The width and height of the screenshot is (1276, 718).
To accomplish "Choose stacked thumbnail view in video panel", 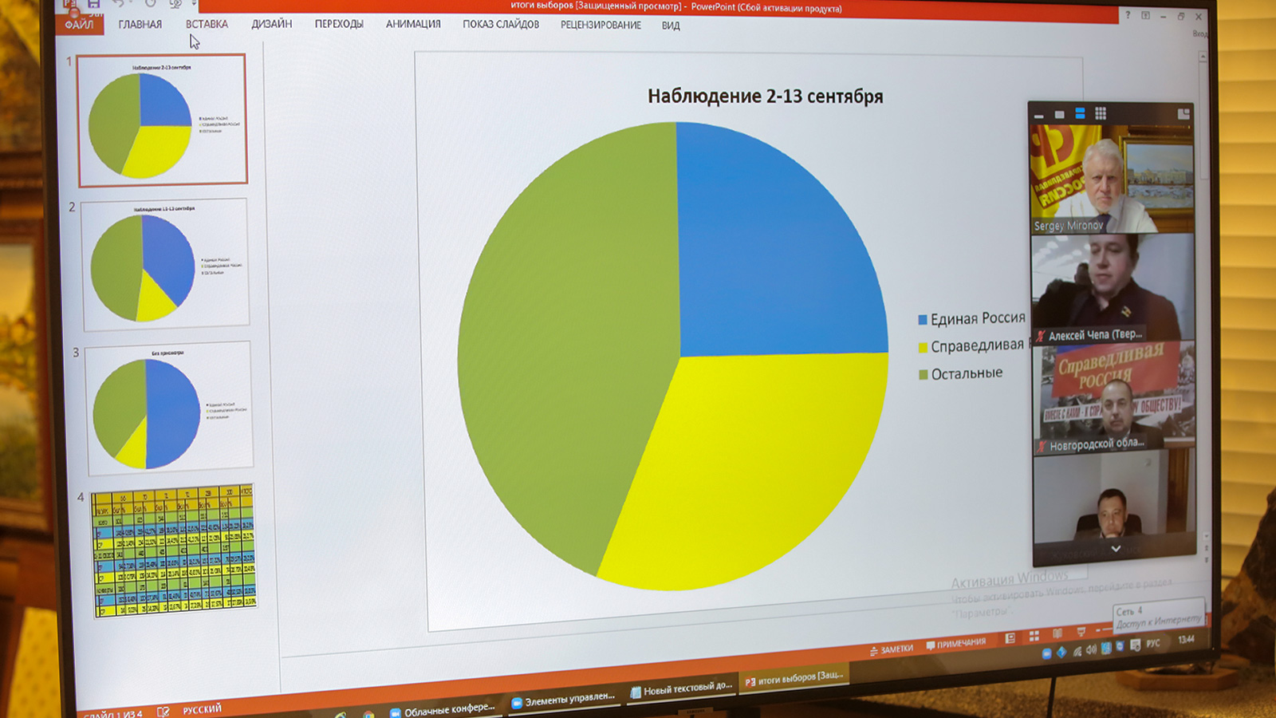I will 1080,113.
